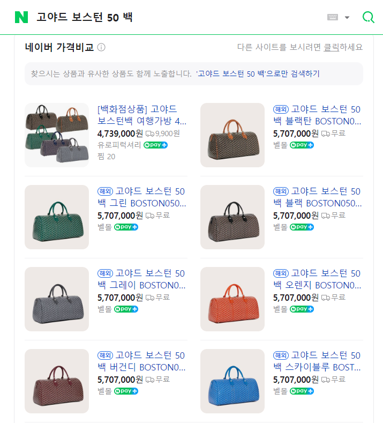Click the green search magnifier icon
The image size is (383, 423).
[x=368, y=17]
